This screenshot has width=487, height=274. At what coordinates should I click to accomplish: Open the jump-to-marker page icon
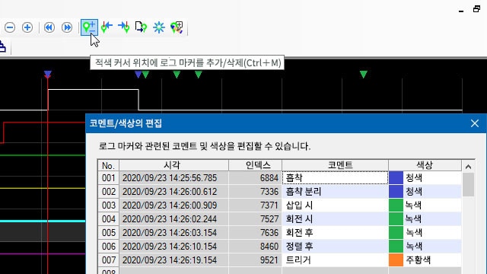click(141, 27)
